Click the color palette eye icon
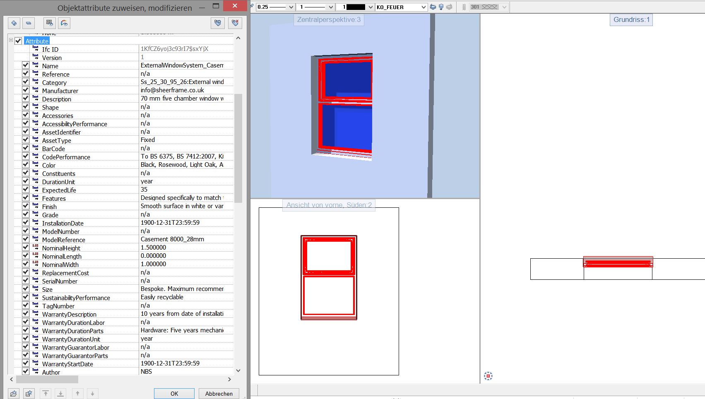The image size is (705, 399). pyautogui.click(x=64, y=23)
